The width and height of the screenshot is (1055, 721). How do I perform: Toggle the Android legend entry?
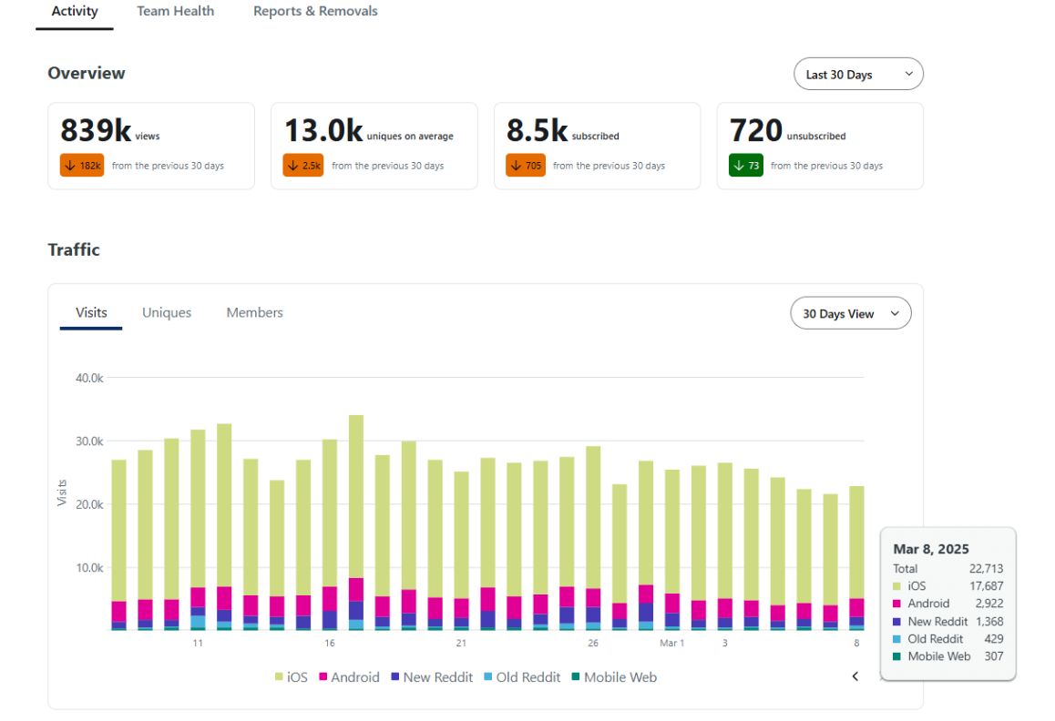[349, 677]
